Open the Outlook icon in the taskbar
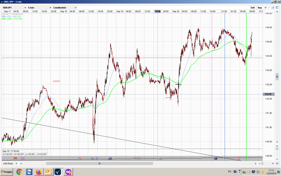Viewport: 281px width, 176px height. [49, 172]
